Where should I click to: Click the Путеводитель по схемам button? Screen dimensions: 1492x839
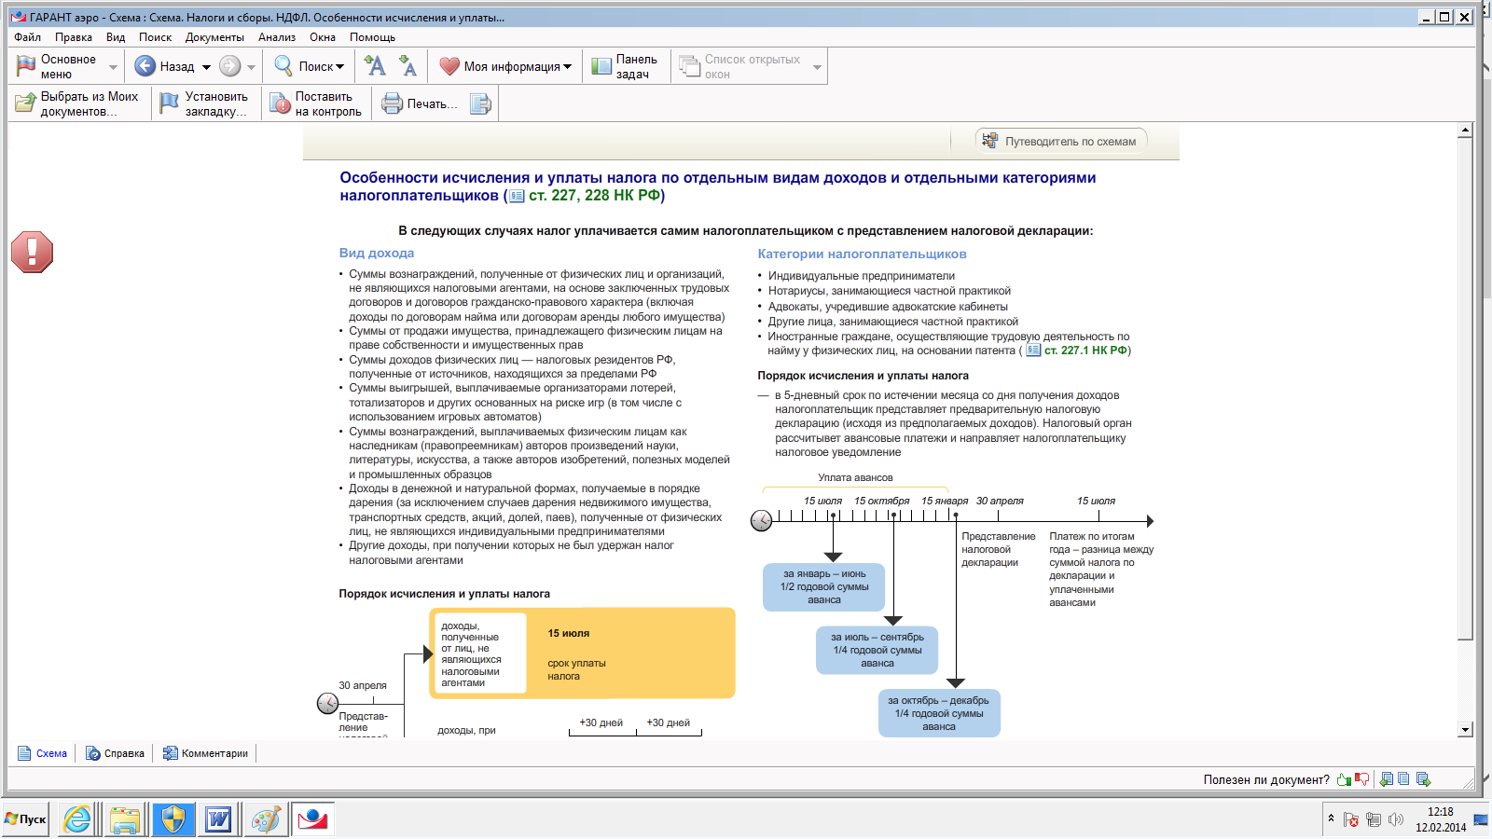[x=1061, y=141]
